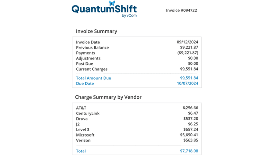Click the QuantumShift butterfly logo icon
The width and height of the screenshot is (274, 155).
[x=112, y=3]
